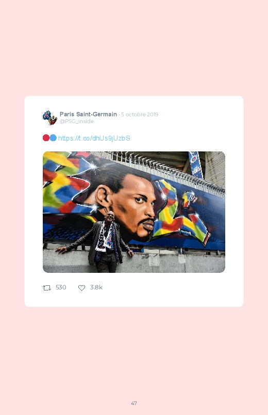Click the heart like icon
The height and width of the screenshot is (415, 268).
pyautogui.click(x=81, y=288)
